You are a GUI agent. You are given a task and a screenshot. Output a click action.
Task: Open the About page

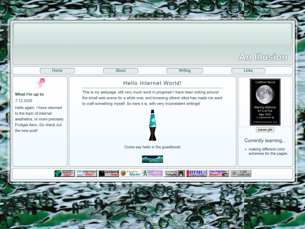coord(121,71)
